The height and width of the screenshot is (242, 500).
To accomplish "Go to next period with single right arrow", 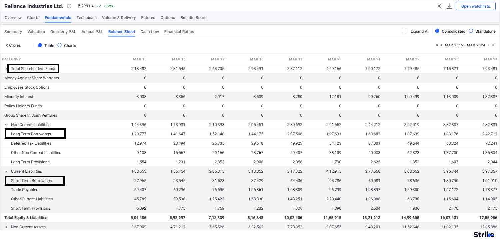I will (489, 45).
